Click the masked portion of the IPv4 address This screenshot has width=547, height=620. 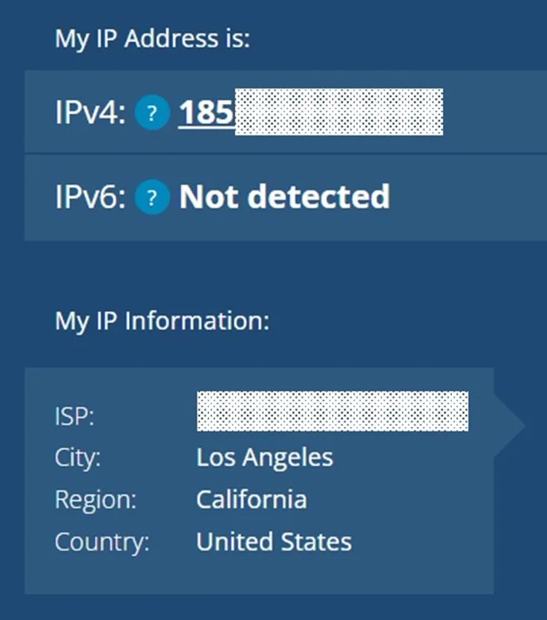point(339,112)
